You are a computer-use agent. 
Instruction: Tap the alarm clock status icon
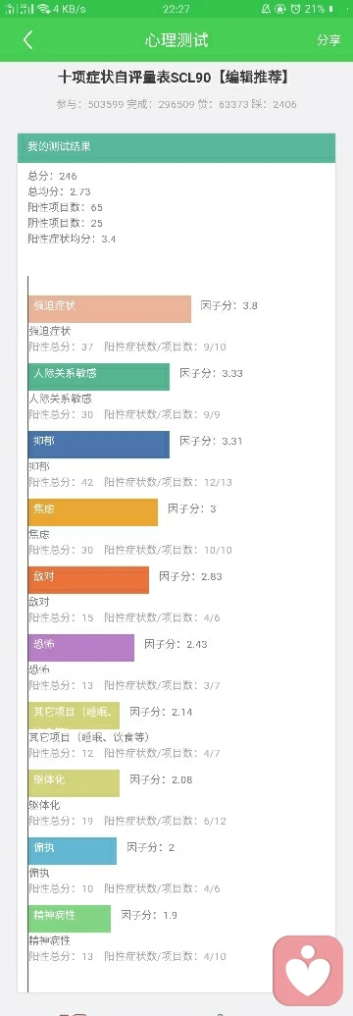(295, 9)
